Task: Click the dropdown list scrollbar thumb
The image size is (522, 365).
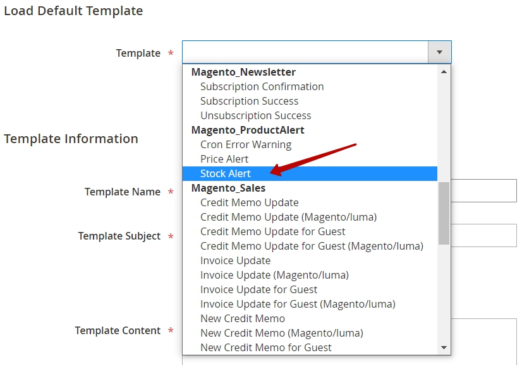Action: [444, 213]
